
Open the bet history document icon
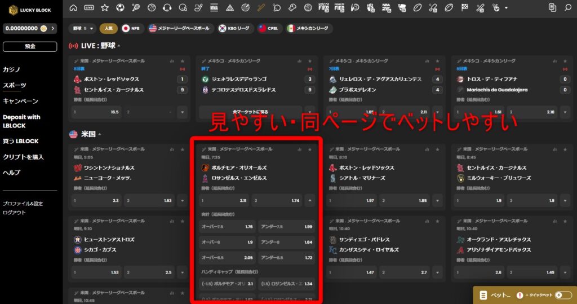[x=552, y=8]
